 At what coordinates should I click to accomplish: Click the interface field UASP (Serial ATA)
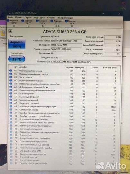point(66,45)
